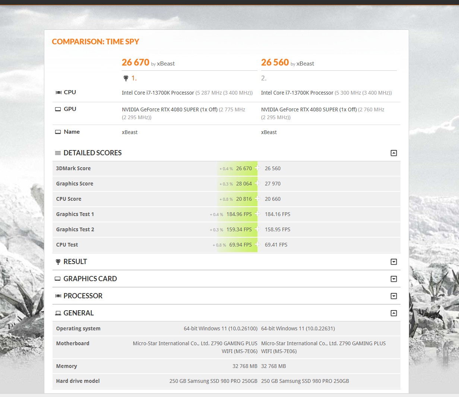Select the second result's Intel Core i7-13700K text
459x397 pixels.
point(297,93)
